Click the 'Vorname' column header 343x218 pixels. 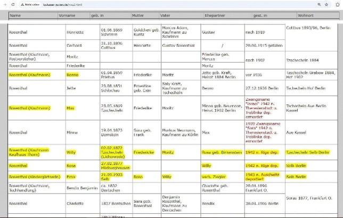(x=74, y=15)
